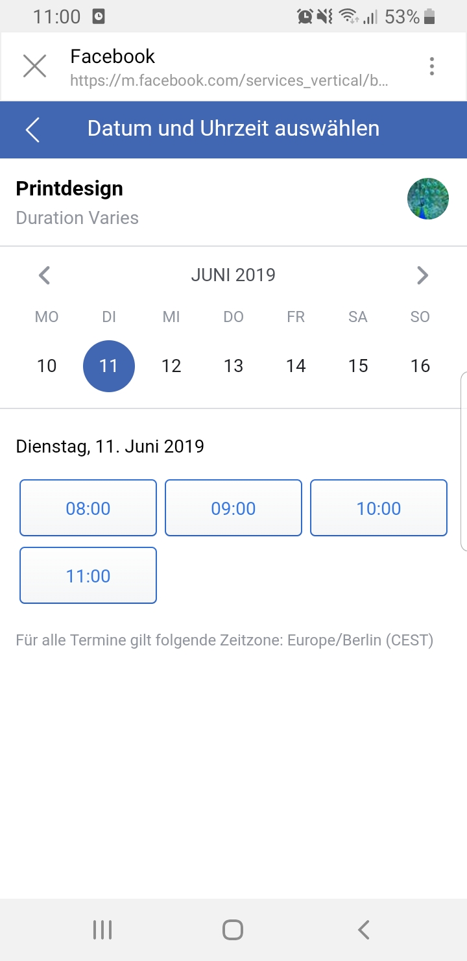Image resolution: width=467 pixels, height=961 pixels.
Task: Pick Sunday the 16th
Action: [420, 366]
